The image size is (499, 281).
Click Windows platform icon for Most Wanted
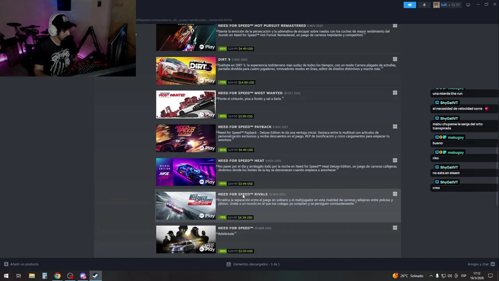tap(395, 93)
